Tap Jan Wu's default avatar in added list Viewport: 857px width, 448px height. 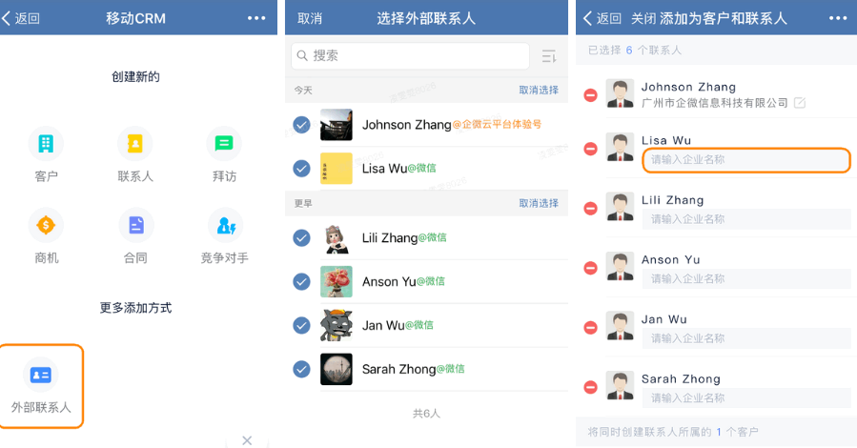tap(620, 326)
